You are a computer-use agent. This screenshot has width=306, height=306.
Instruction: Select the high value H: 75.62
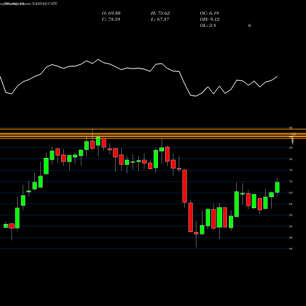point(160,13)
